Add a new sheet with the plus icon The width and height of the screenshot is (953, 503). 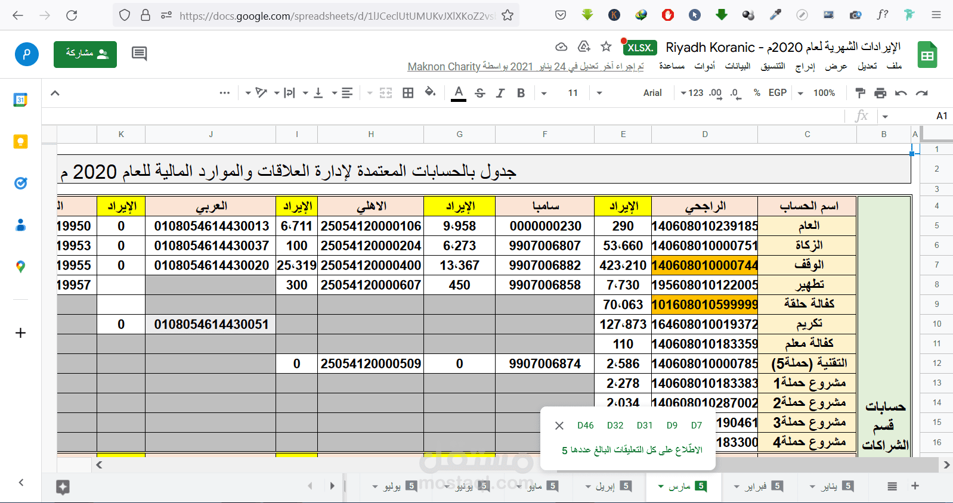(915, 486)
